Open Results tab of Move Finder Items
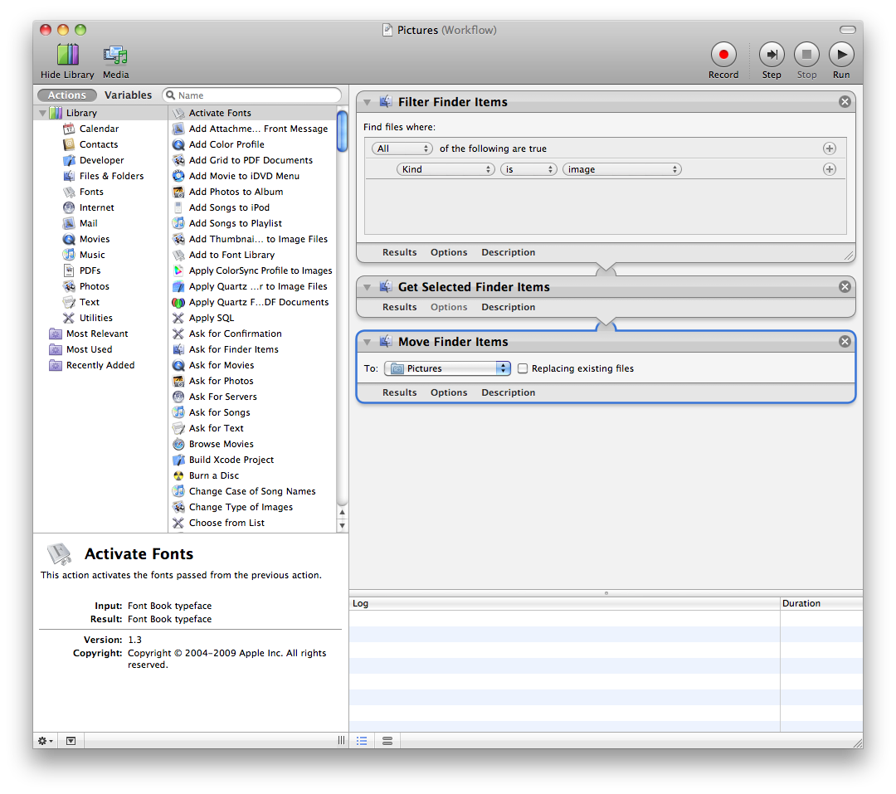The width and height of the screenshot is (896, 794). pyautogui.click(x=399, y=392)
